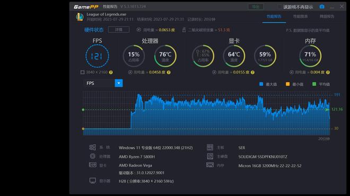Viewport: 350px width, 196px height.
Task: Click the green average marker dot on chart
Action: [x=83, y=110]
